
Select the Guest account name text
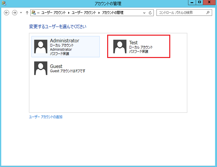tap(56, 66)
